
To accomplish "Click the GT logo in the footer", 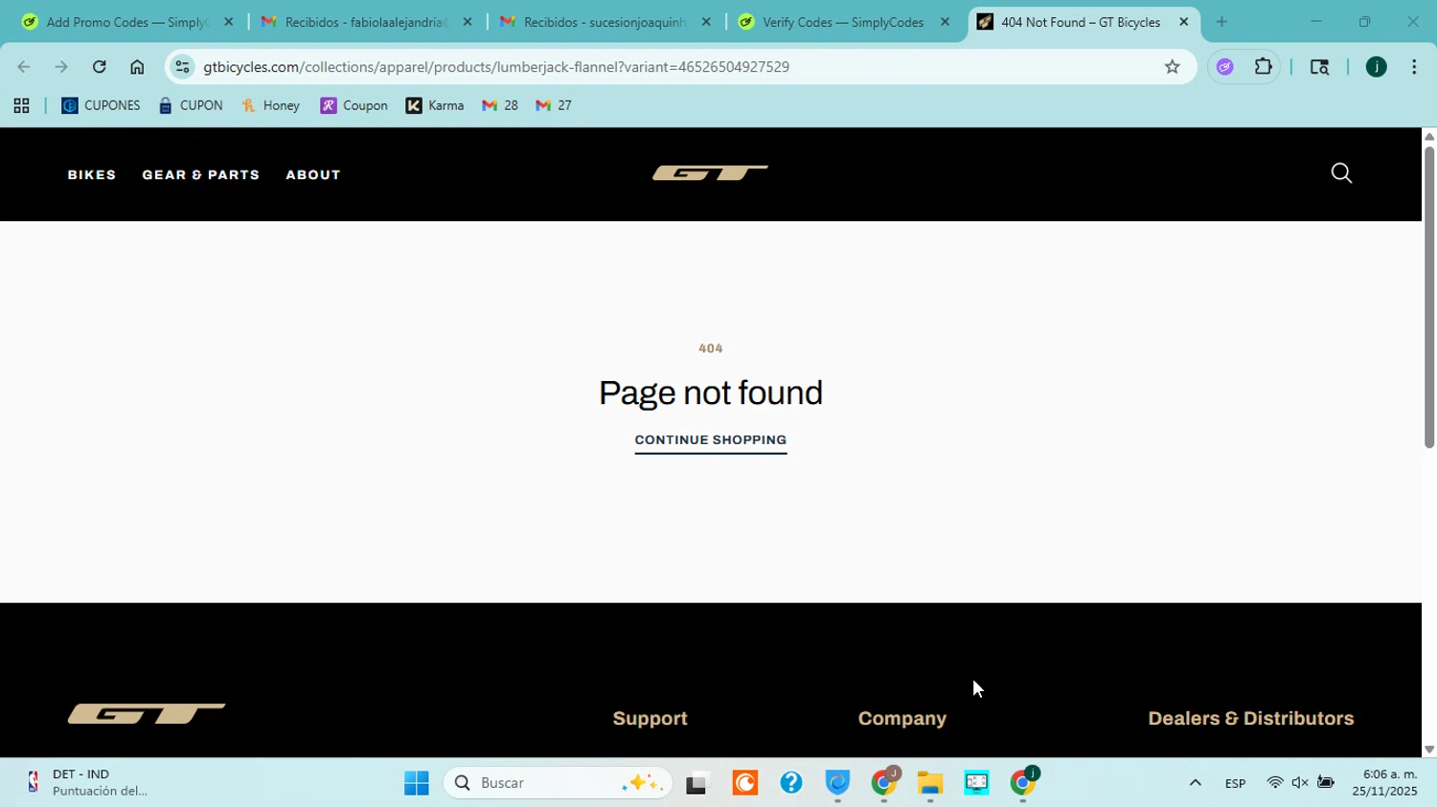I will click(x=147, y=714).
